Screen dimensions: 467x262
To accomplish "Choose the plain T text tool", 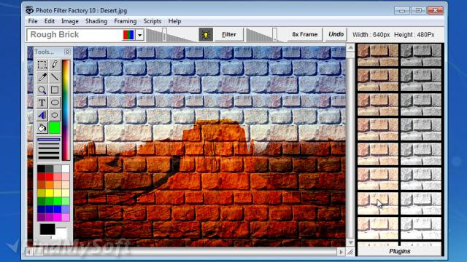I will click(42, 103).
